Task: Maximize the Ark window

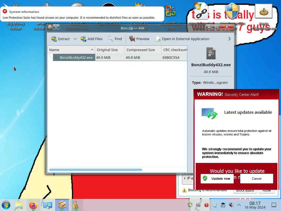Action: pyautogui.click(x=216, y=27)
